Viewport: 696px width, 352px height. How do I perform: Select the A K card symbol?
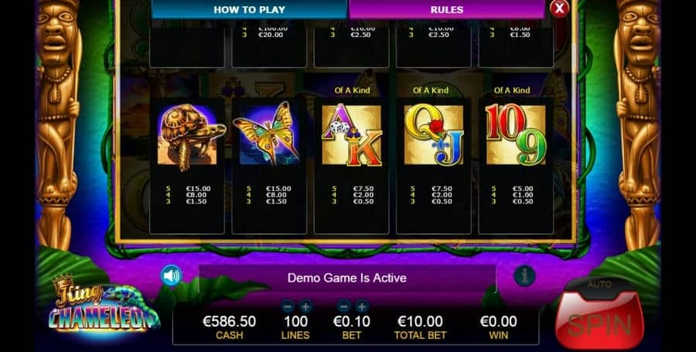tap(352, 135)
